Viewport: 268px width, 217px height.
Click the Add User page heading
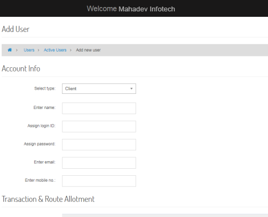click(16, 29)
